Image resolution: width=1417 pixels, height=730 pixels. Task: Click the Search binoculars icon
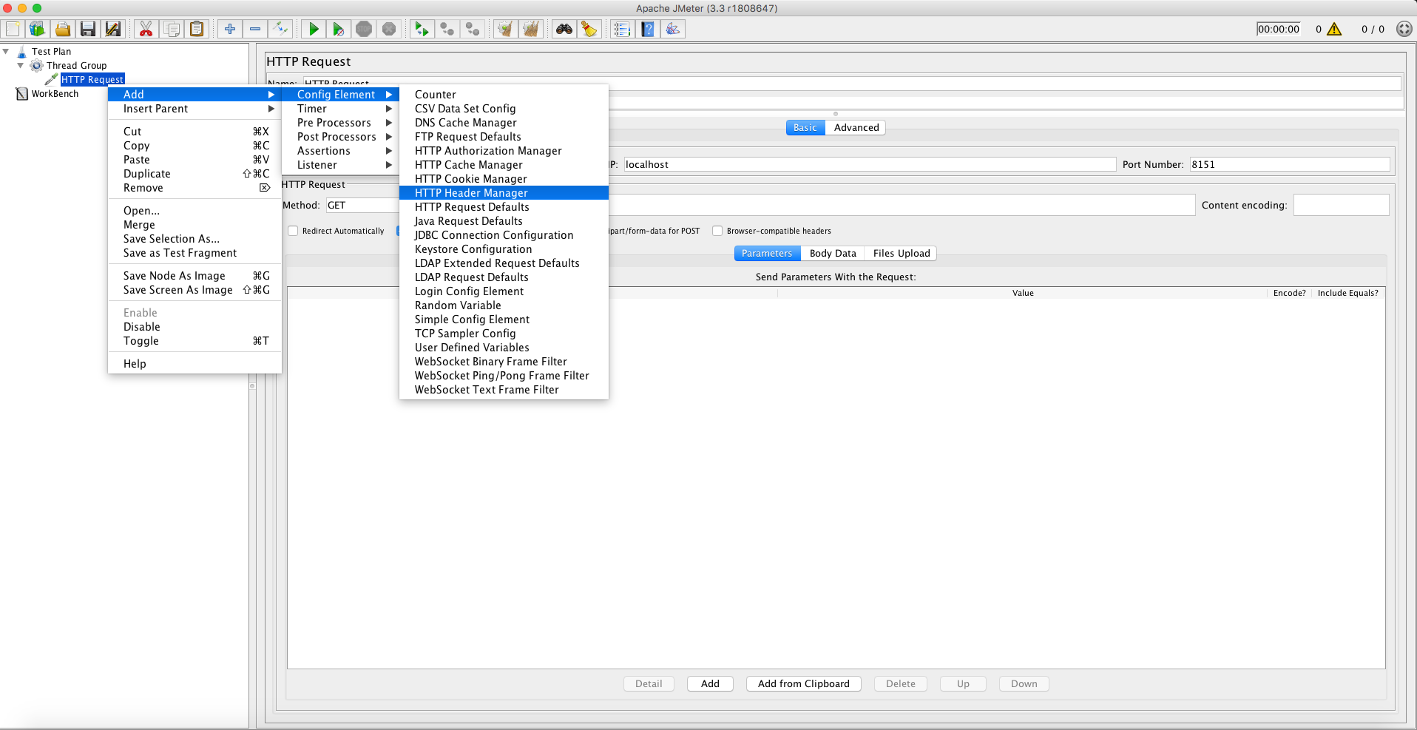(x=564, y=29)
